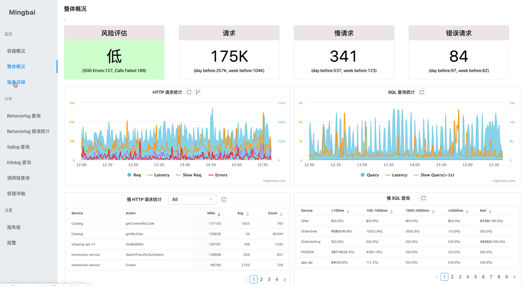Go to next page of slow SQL table
524x286 pixels.
pyautogui.click(x=514, y=277)
